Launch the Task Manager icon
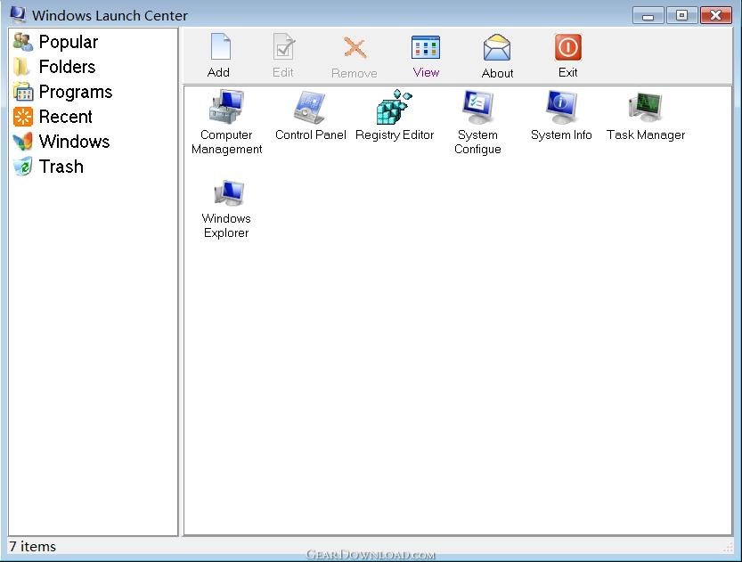The image size is (742, 562). 645,107
